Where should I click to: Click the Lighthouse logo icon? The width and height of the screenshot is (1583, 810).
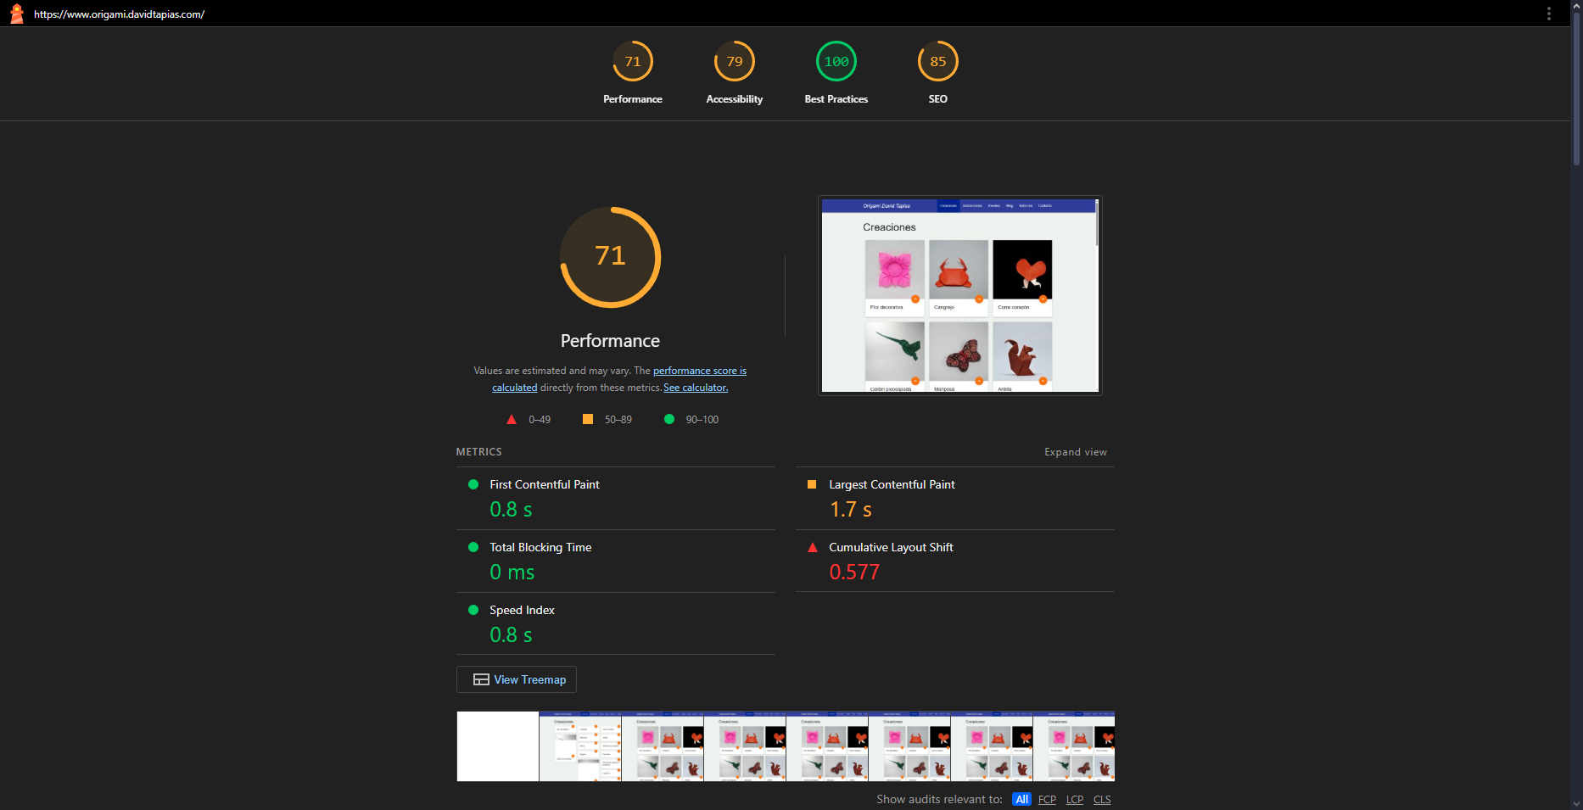(16, 14)
